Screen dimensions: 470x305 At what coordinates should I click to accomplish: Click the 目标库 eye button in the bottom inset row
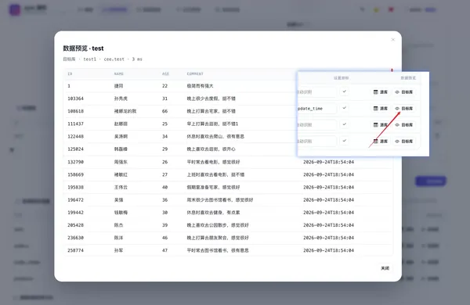point(403,142)
